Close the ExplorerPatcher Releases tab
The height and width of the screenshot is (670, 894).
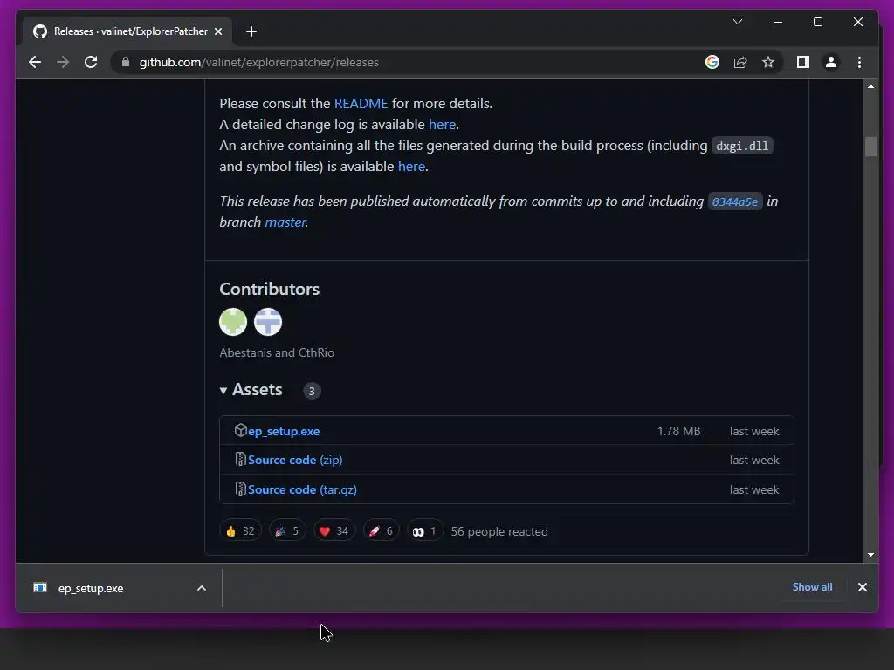(217, 31)
